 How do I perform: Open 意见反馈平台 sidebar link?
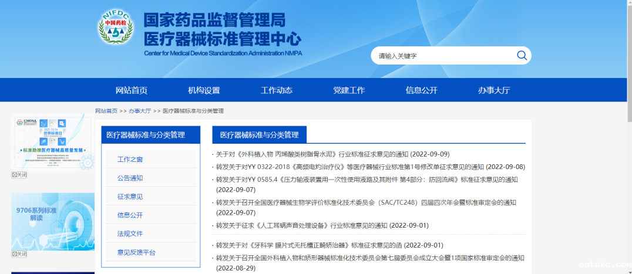click(x=136, y=252)
